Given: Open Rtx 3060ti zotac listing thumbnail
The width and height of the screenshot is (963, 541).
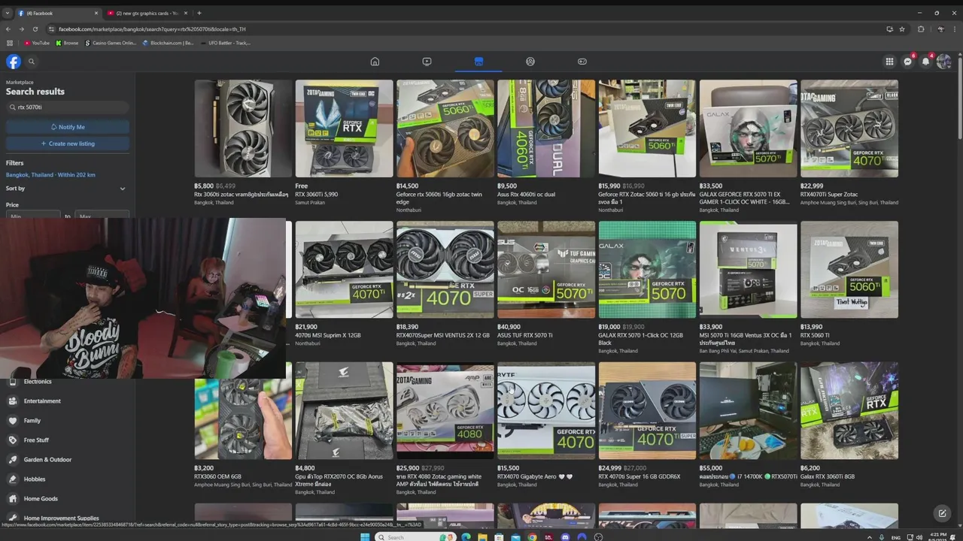Looking at the screenshot, I should coord(243,128).
